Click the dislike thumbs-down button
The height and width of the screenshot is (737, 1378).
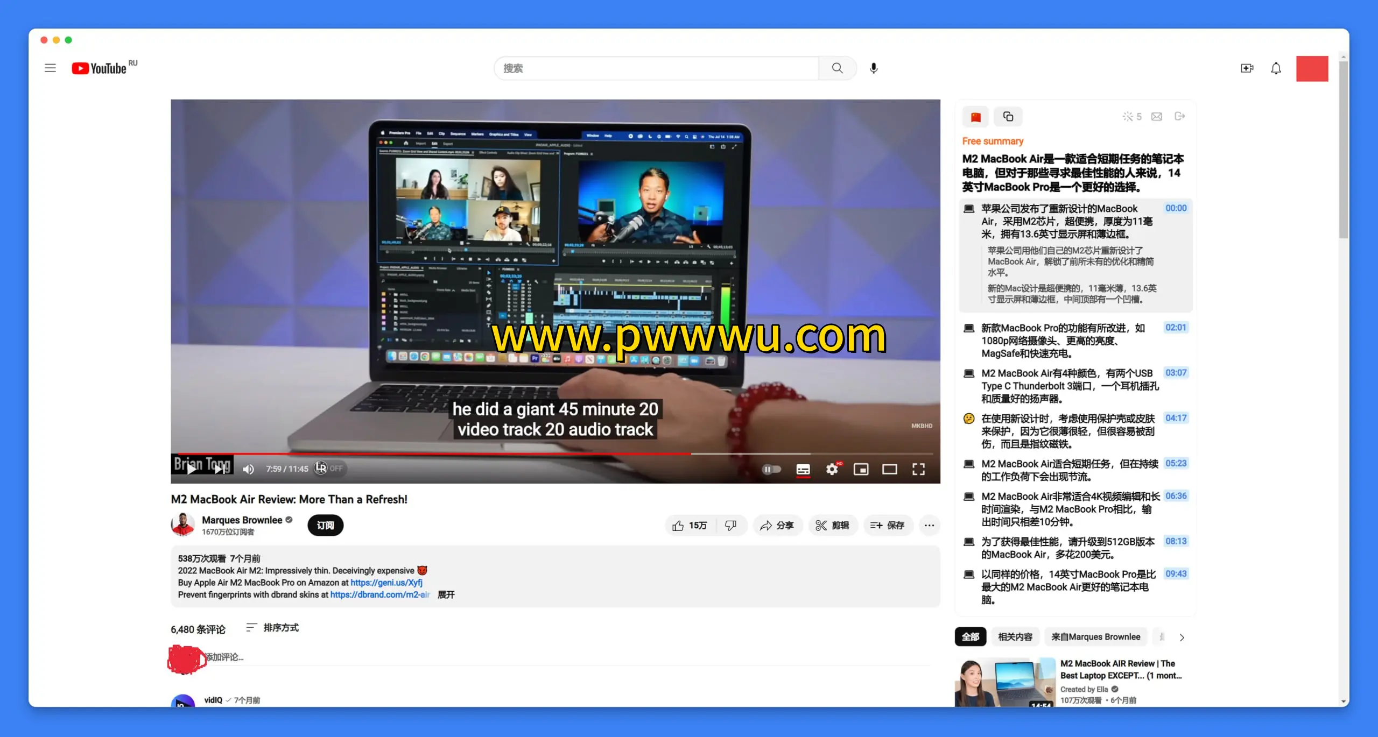pos(730,526)
